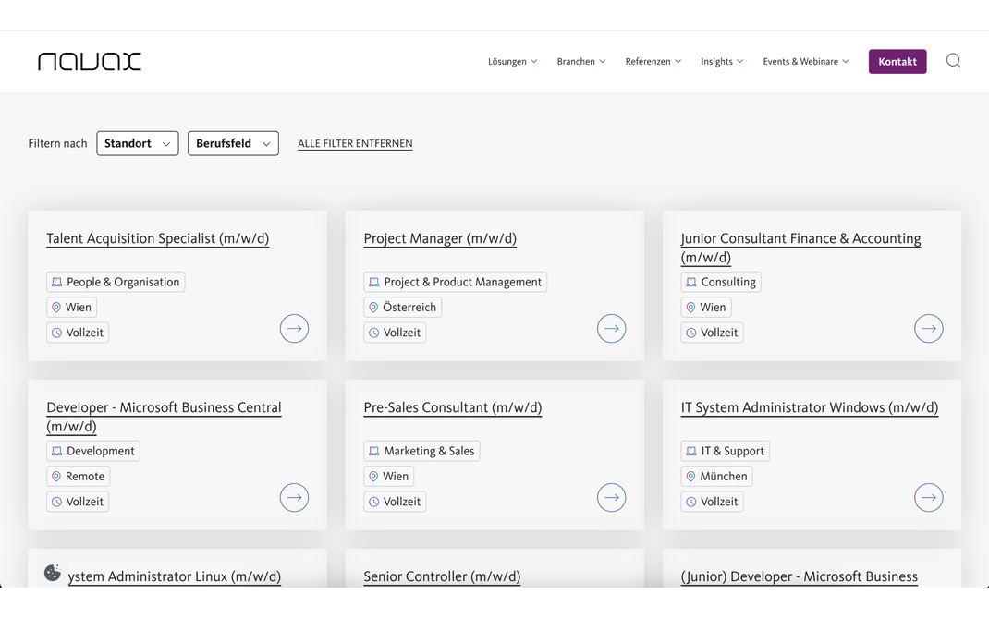Viewport: 989px width, 618px height.
Task: Expand the Insights menu
Action: (721, 62)
